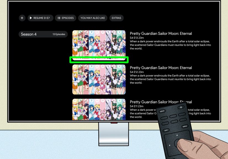Open the Season 4 selector
The image size is (228, 159).
pos(43,34)
